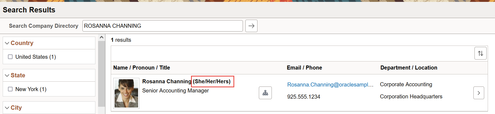This screenshot has height=114, width=495.
Task: Collapse the State facet section
Action: tap(7, 75)
